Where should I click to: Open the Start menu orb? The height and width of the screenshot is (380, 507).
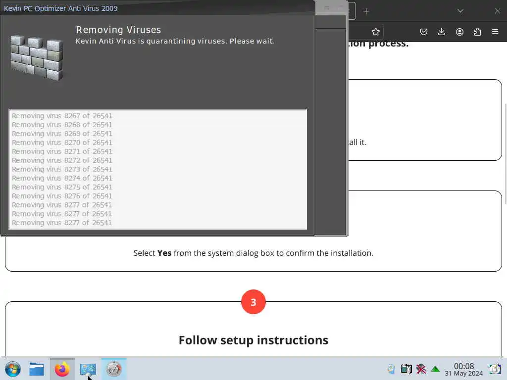[13, 369]
